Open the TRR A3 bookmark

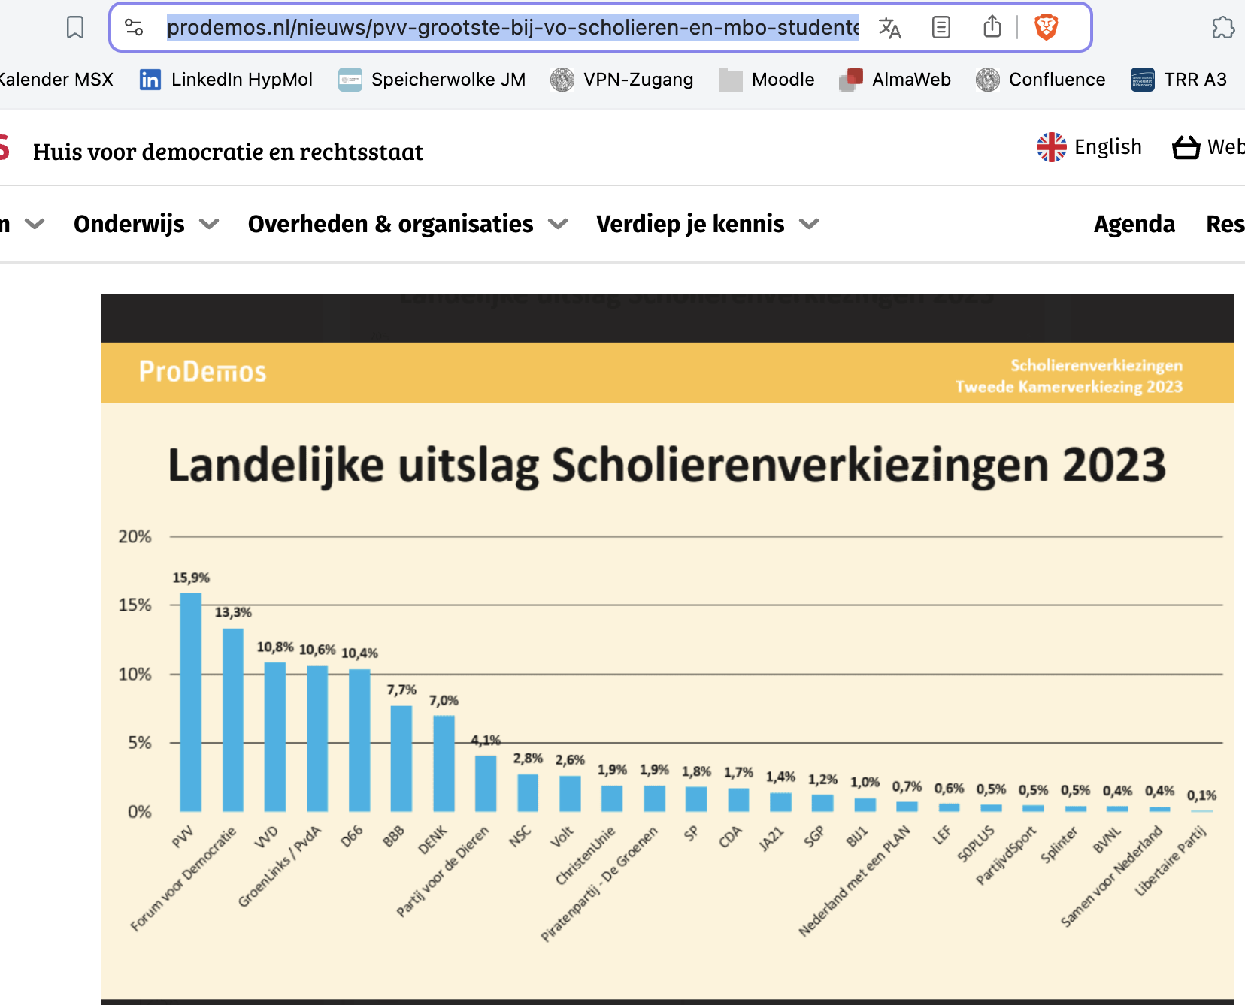[x=1179, y=80]
